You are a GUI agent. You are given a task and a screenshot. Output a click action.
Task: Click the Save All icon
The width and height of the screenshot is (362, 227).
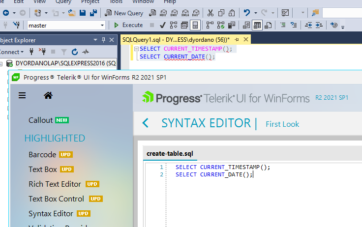coord(93,13)
